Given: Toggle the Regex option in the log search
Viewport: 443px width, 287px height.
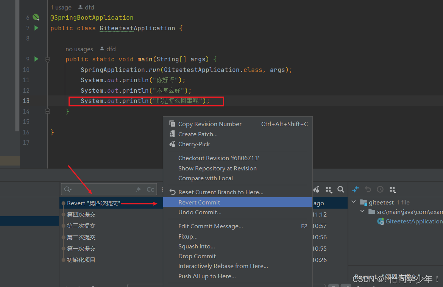Looking at the screenshot, I should click(138, 189).
